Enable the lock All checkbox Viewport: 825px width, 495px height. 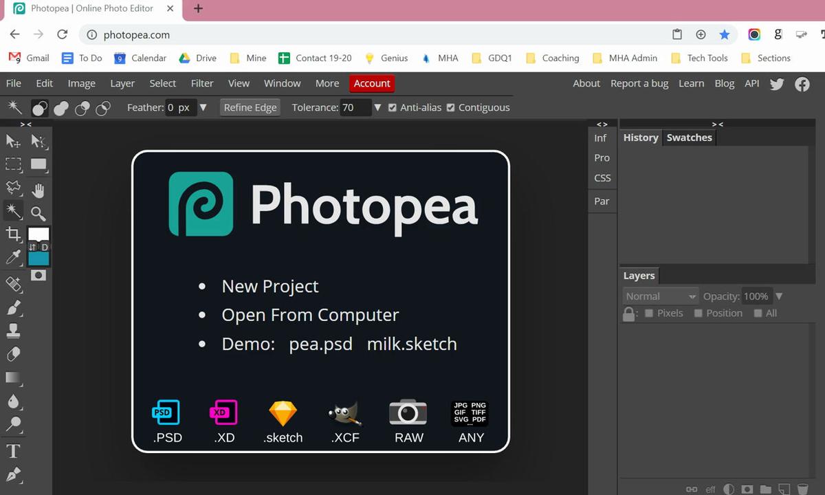[758, 313]
